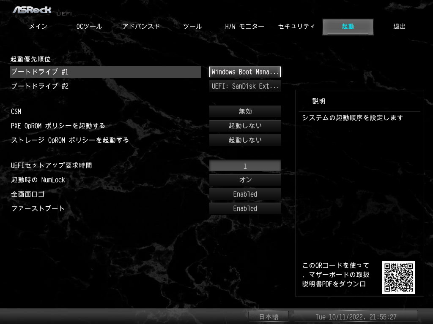Open the ツール tab
The width and height of the screenshot is (433, 324).
192,27
